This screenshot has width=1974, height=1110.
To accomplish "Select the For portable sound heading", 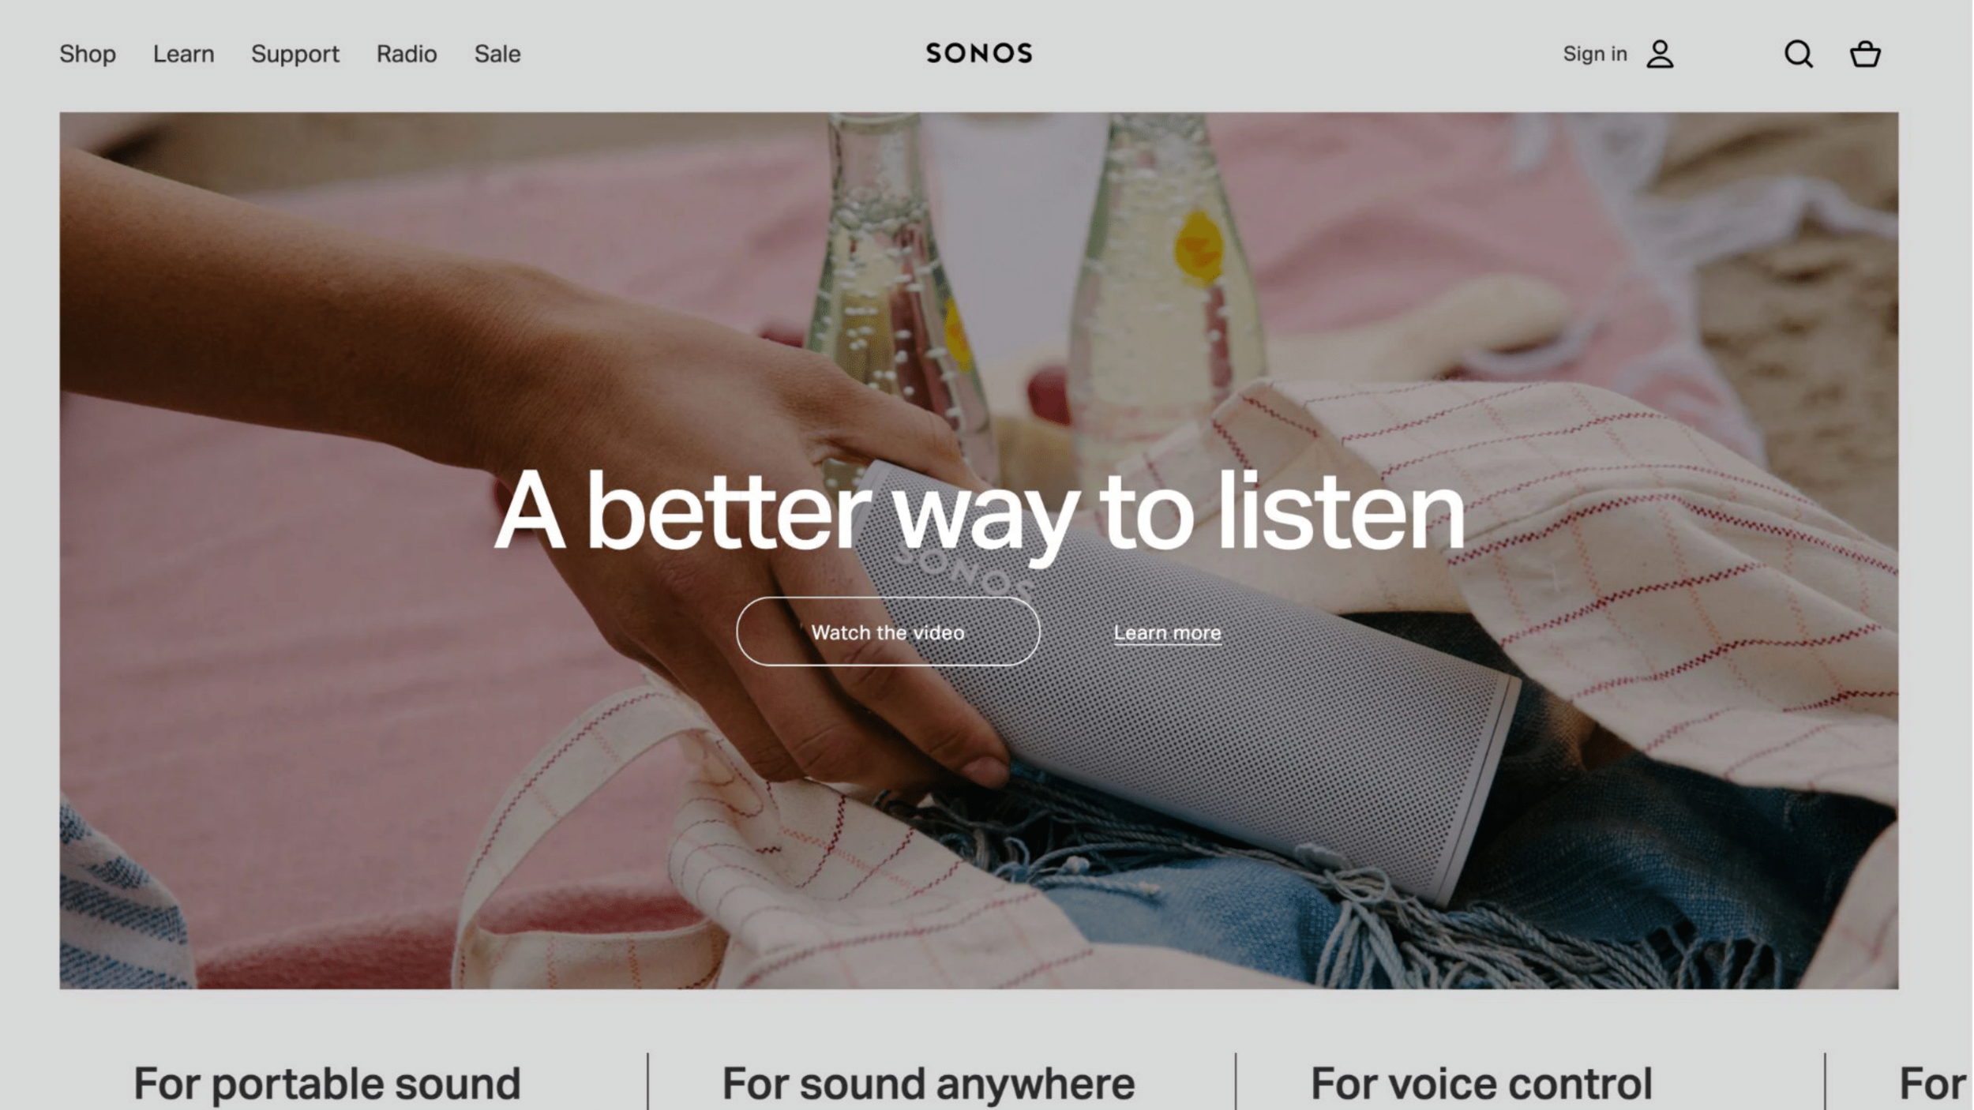I will coord(327,1083).
